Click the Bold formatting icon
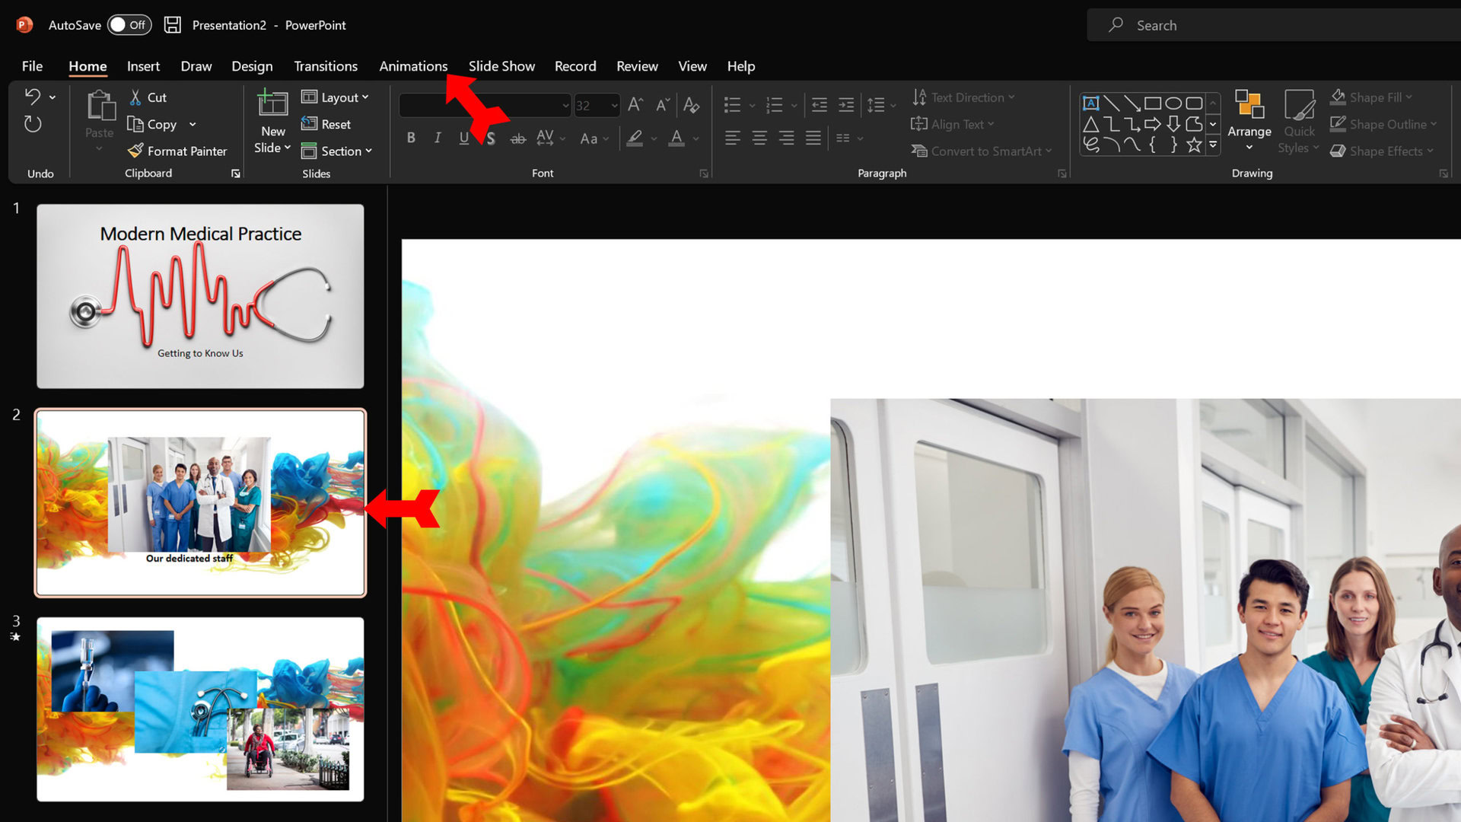 (x=410, y=138)
